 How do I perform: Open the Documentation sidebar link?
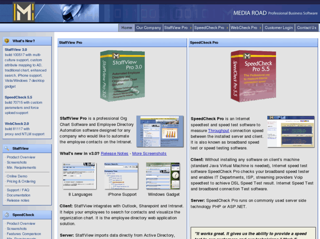click(x=18, y=195)
